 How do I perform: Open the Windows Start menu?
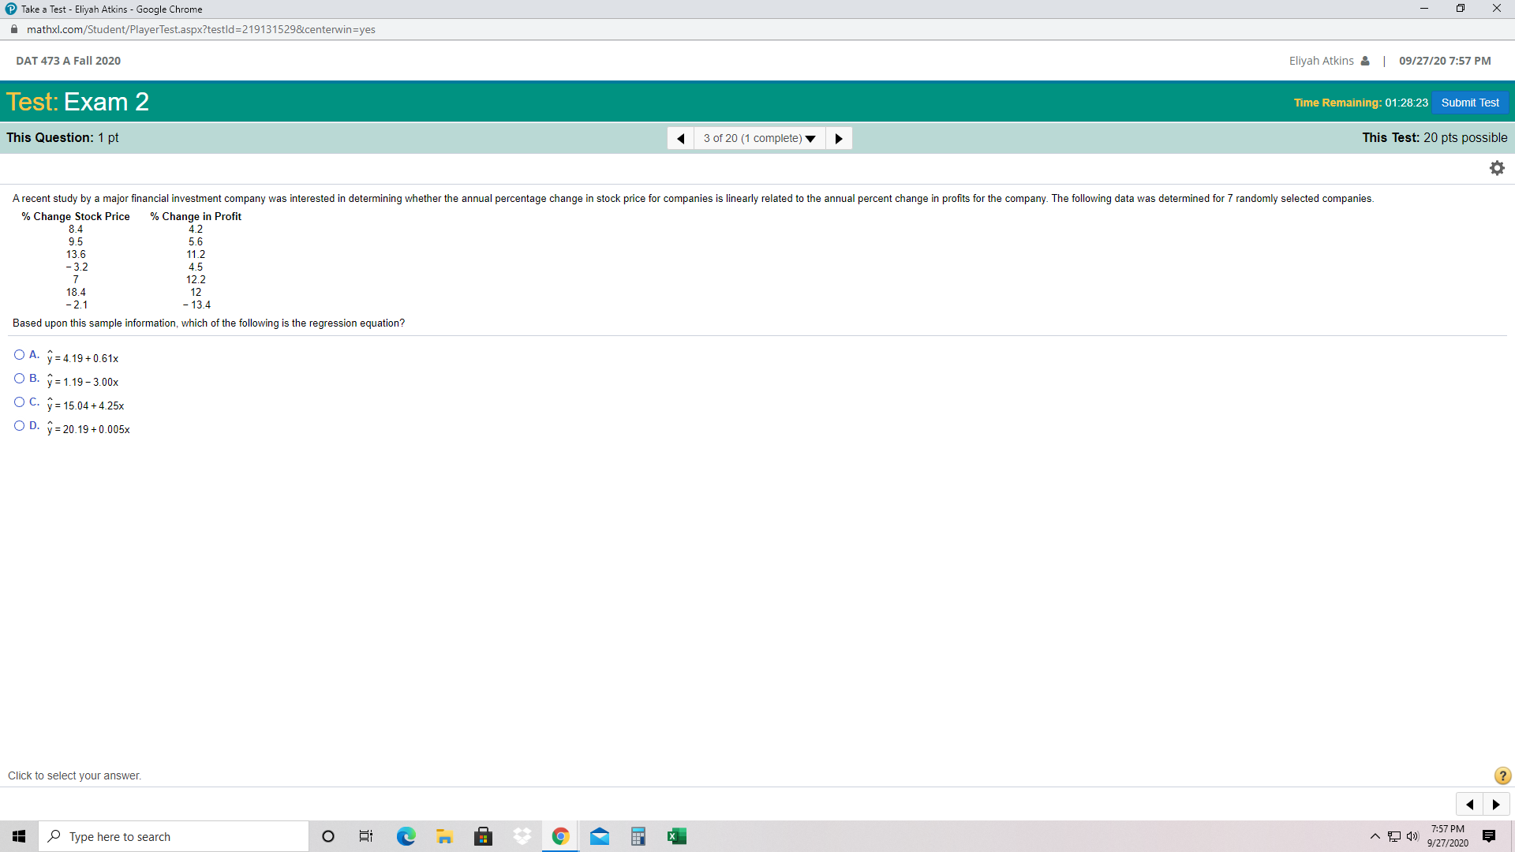tap(19, 836)
